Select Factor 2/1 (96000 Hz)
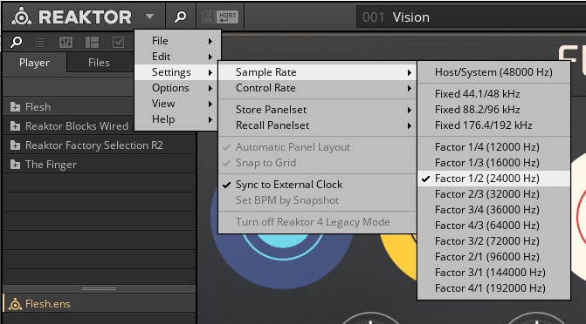Screen dimensions: 586x324 coord(493,257)
